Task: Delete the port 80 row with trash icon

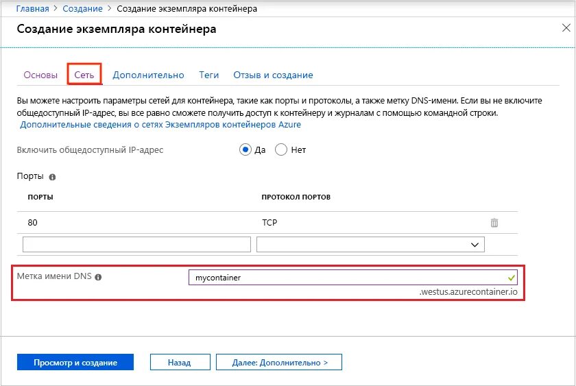Action: click(494, 223)
